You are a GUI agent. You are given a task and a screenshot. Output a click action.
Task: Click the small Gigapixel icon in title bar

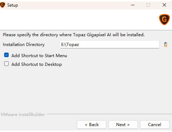[2, 5]
